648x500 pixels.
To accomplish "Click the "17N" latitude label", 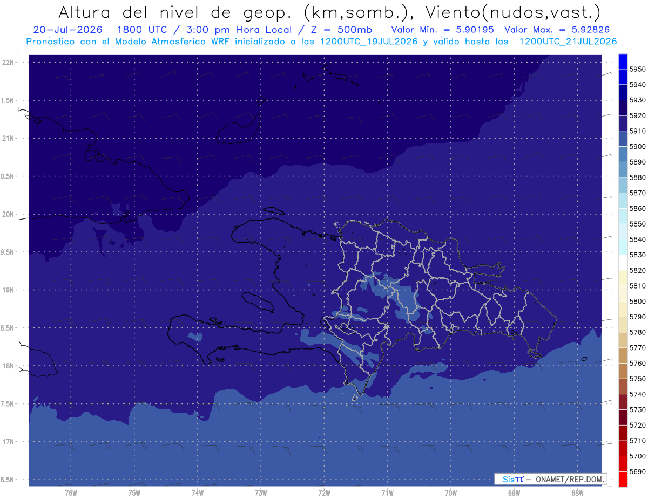I will pyautogui.click(x=9, y=442).
